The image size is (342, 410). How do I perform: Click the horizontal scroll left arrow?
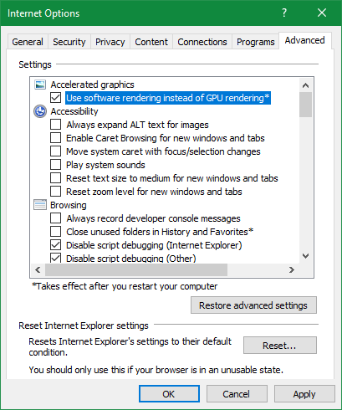coord(38,269)
